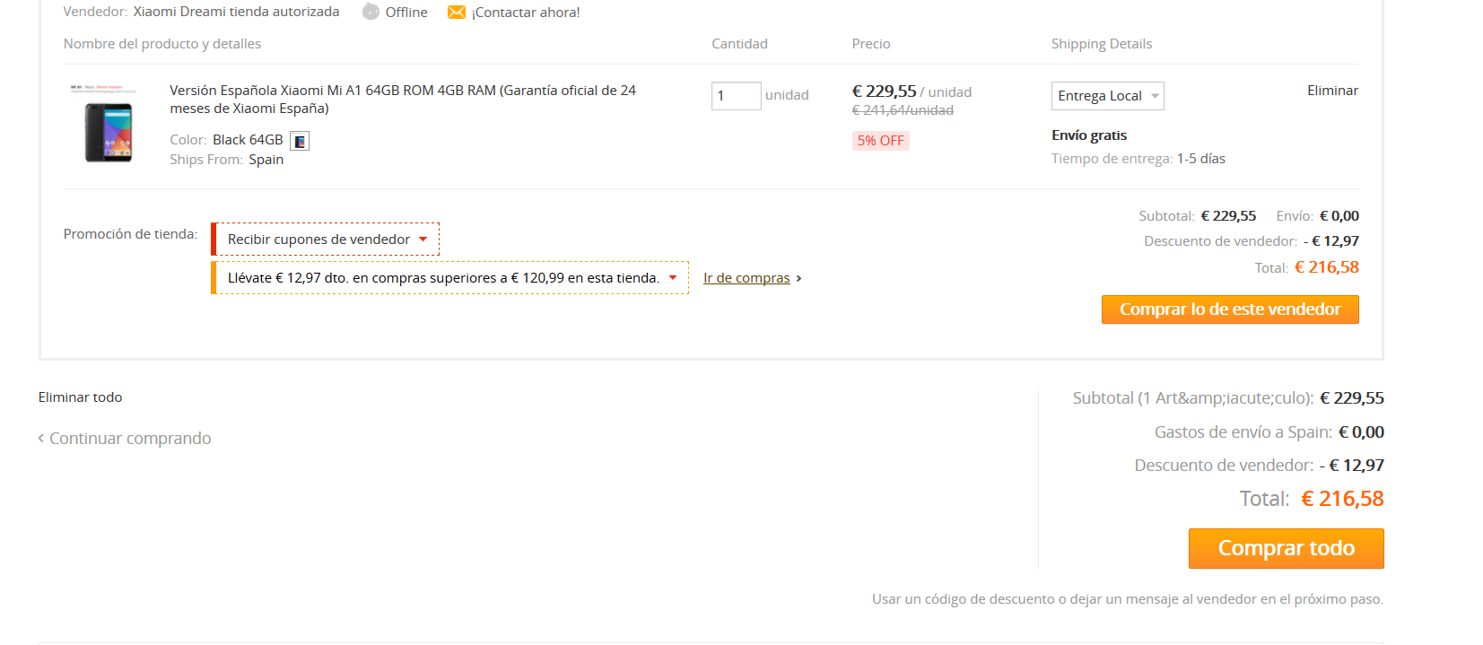This screenshot has height=645, width=1483.
Task: Click the Comprar todo button
Action: tap(1286, 548)
